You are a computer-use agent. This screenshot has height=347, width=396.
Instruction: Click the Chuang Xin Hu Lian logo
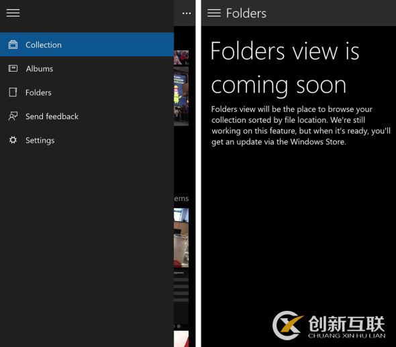tap(329, 326)
